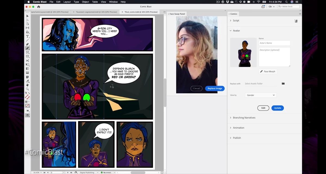Click the Adobe Stock search field
Image resolution: width=326 pixels, height=174 pixels.
click(289, 7)
